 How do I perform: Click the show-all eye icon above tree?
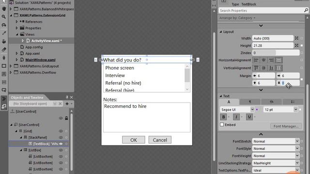point(61,118)
